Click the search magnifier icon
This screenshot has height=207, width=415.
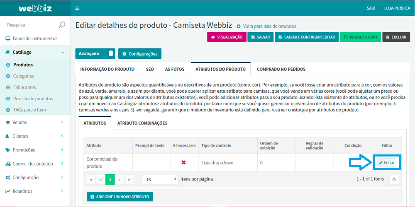click(62, 25)
